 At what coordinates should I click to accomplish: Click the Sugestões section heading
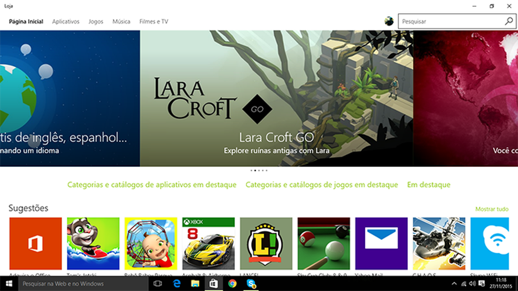[28, 209]
